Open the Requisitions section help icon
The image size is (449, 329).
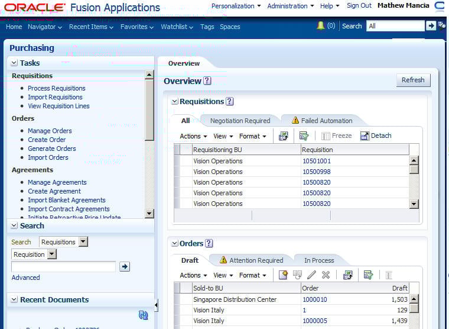pos(229,101)
